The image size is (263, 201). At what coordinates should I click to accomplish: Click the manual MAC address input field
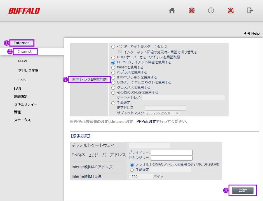coord(171,170)
